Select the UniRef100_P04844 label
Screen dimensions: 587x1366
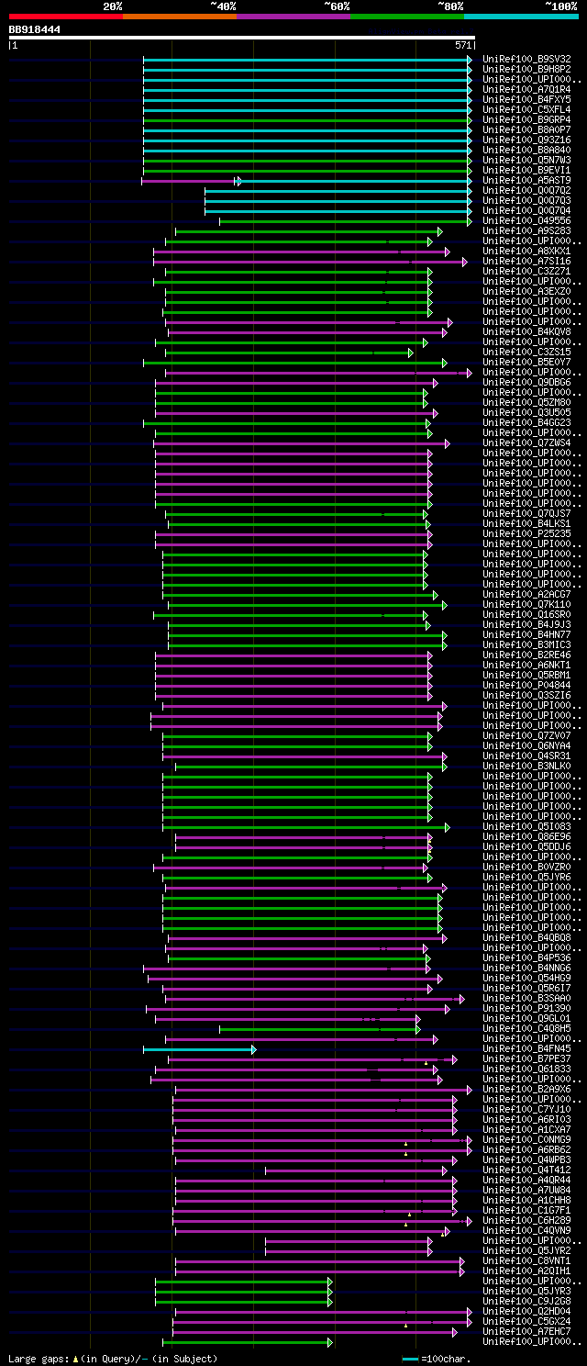[526, 685]
